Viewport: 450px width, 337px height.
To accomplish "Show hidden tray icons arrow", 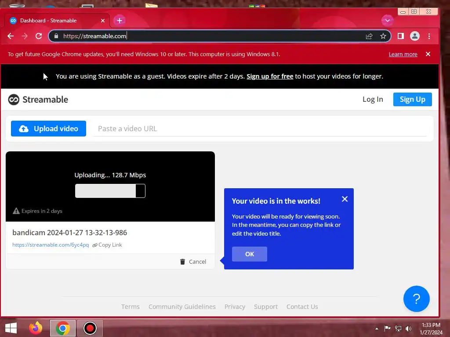I will (377, 329).
